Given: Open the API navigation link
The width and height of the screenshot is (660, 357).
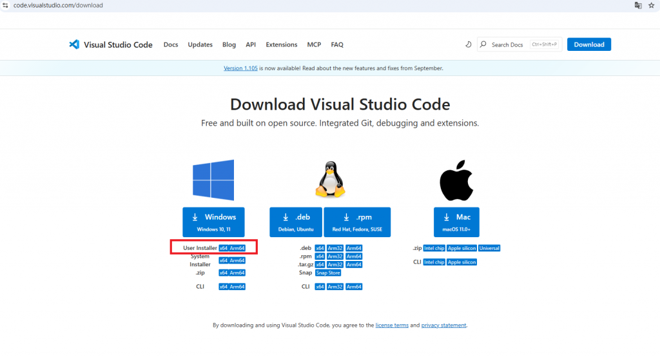Looking at the screenshot, I should 251,44.
